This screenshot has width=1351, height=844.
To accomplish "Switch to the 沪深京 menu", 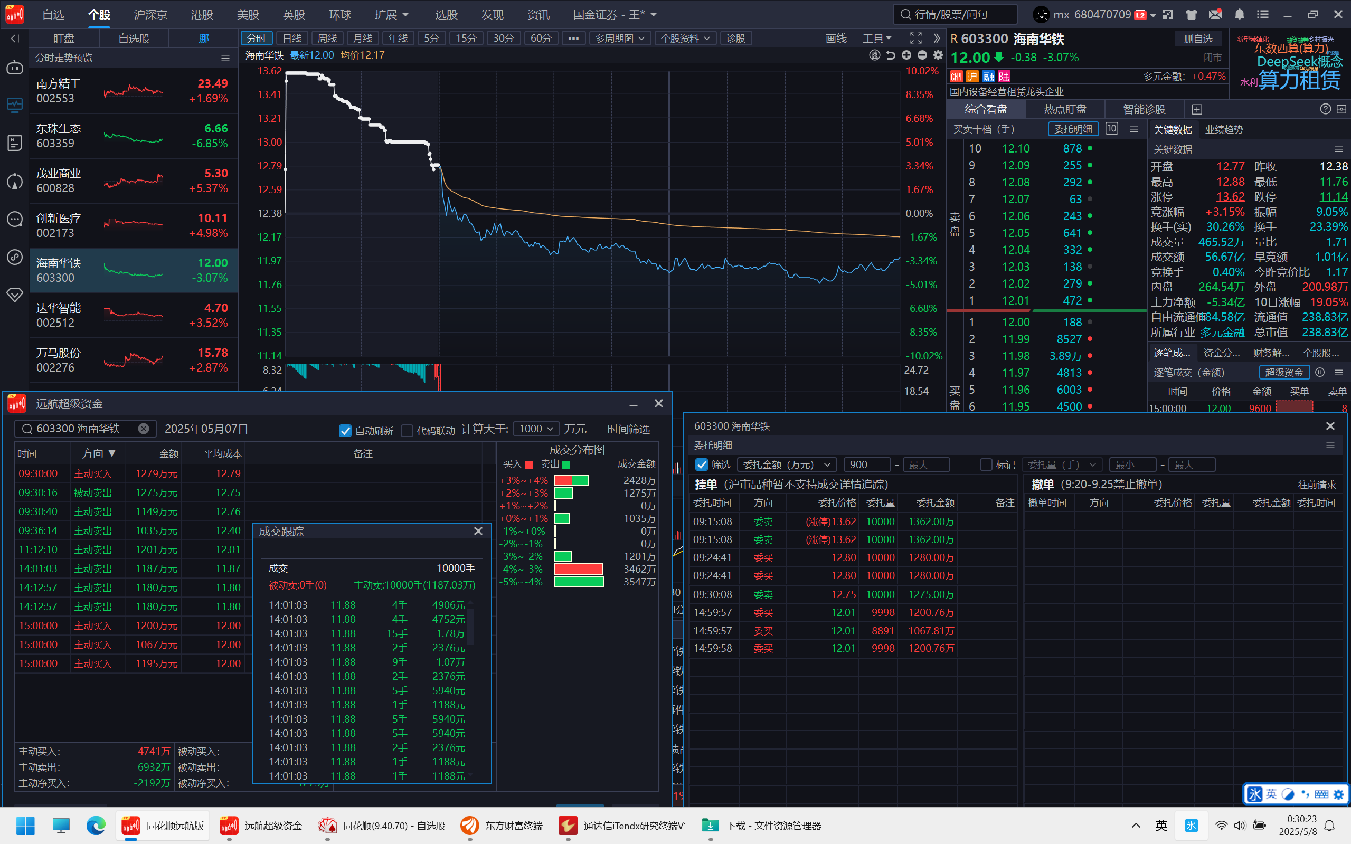I will 150,14.
